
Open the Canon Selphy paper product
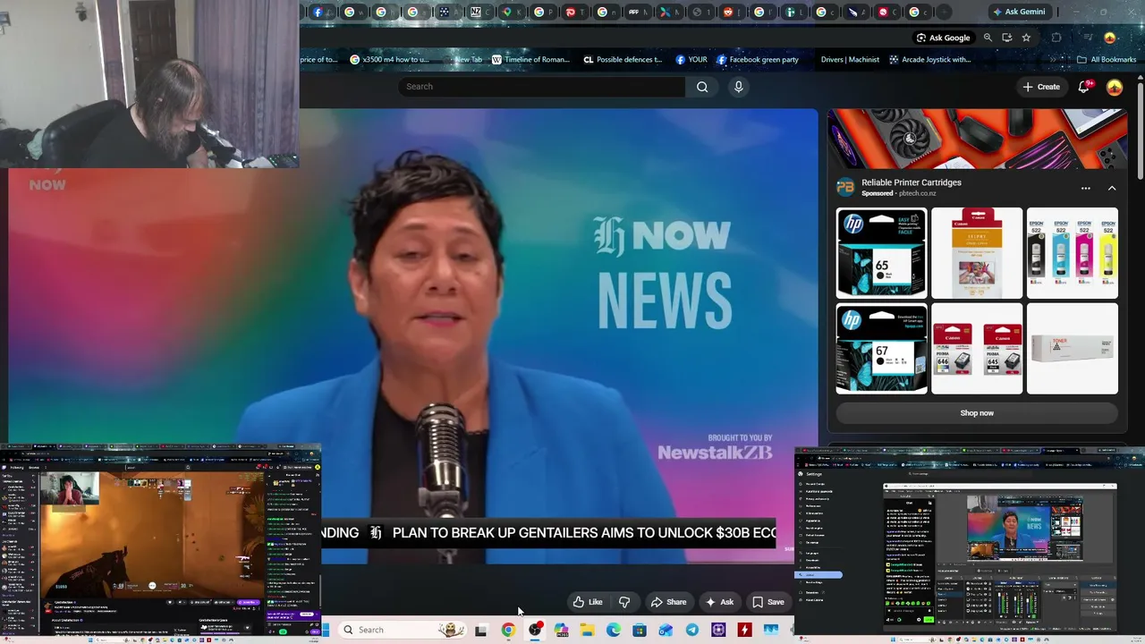pyautogui.click(x=977, y=253)
